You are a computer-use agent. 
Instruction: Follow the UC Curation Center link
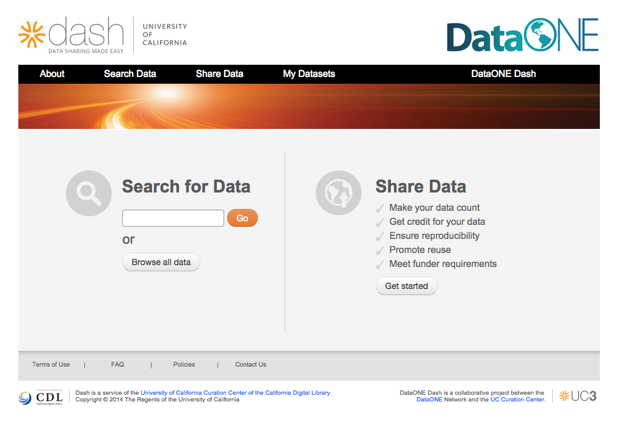click(x=517, y=400)
